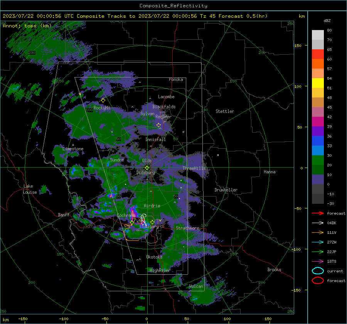Click the royal blue swatch in dBZ legend
The width and height of the screenshot is (347, 324).
pos(318,141)
